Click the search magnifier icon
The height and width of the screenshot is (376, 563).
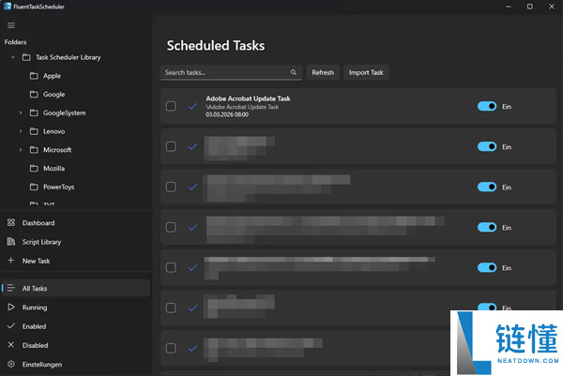coord(294,72)
